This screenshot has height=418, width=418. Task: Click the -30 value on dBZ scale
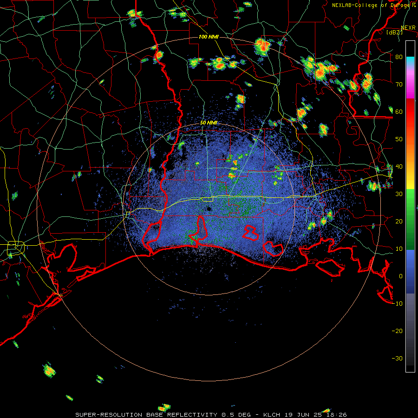click(x=397, y=358)
